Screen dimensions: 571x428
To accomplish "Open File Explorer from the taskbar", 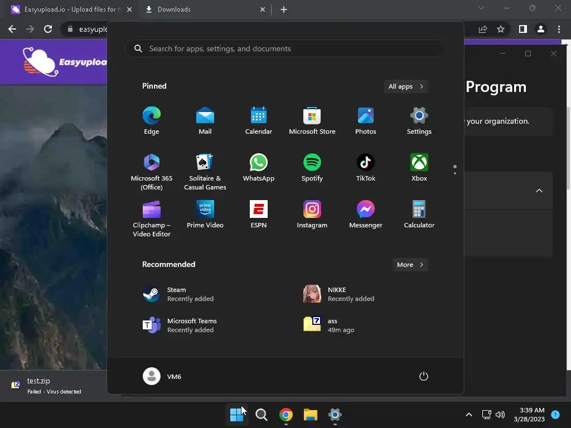I will pos(311,415).
